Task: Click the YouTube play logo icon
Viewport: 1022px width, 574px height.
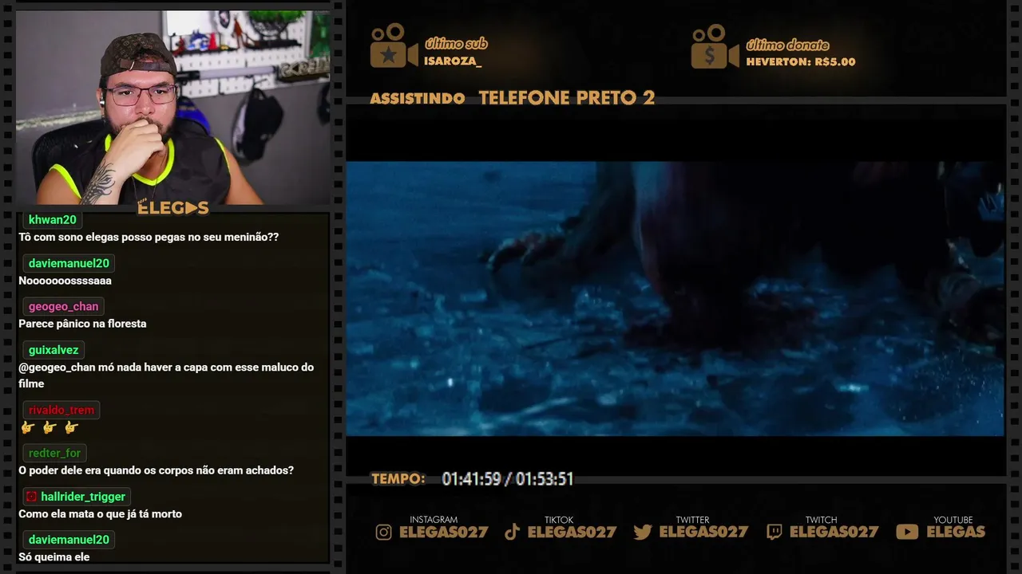Action: [907, 532]
